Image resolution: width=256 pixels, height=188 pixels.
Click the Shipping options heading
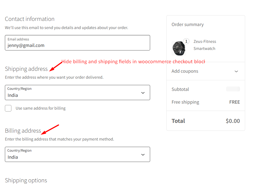[x=26, y=180]
